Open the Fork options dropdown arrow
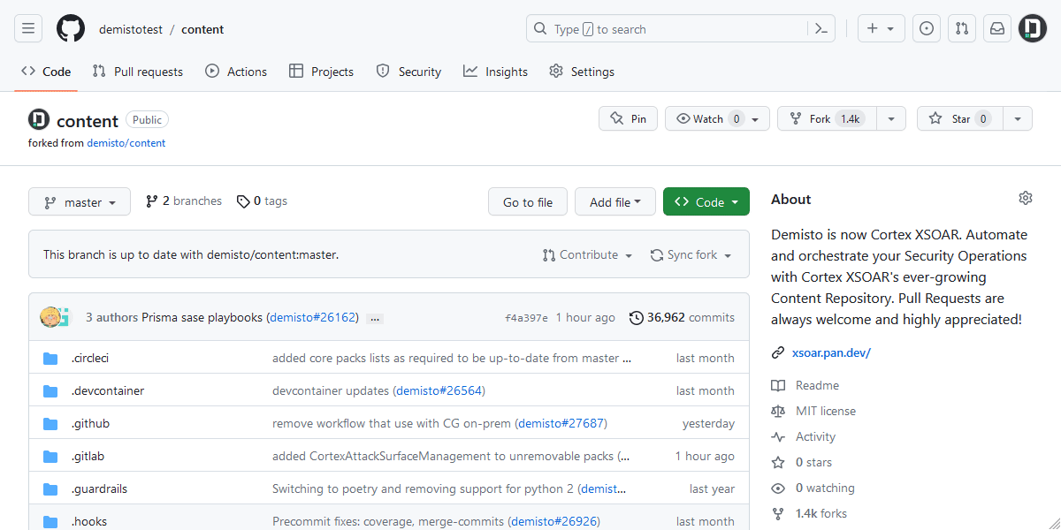Viewport: 1061px width, 530px height. [891, 118]
